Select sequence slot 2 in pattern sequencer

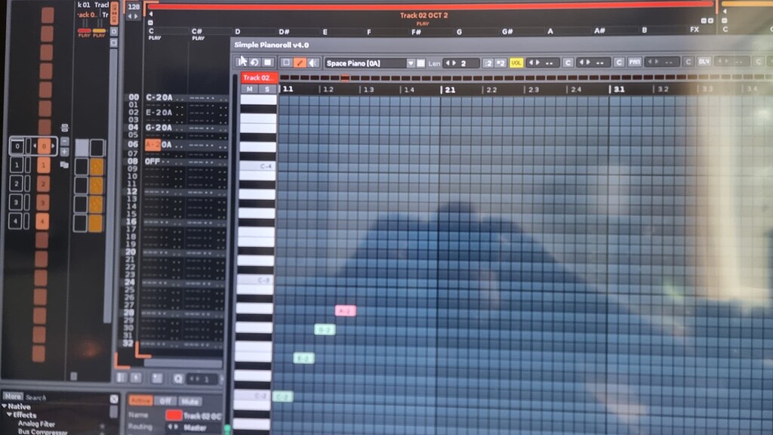pyautogui.click(x=17, y=184)
